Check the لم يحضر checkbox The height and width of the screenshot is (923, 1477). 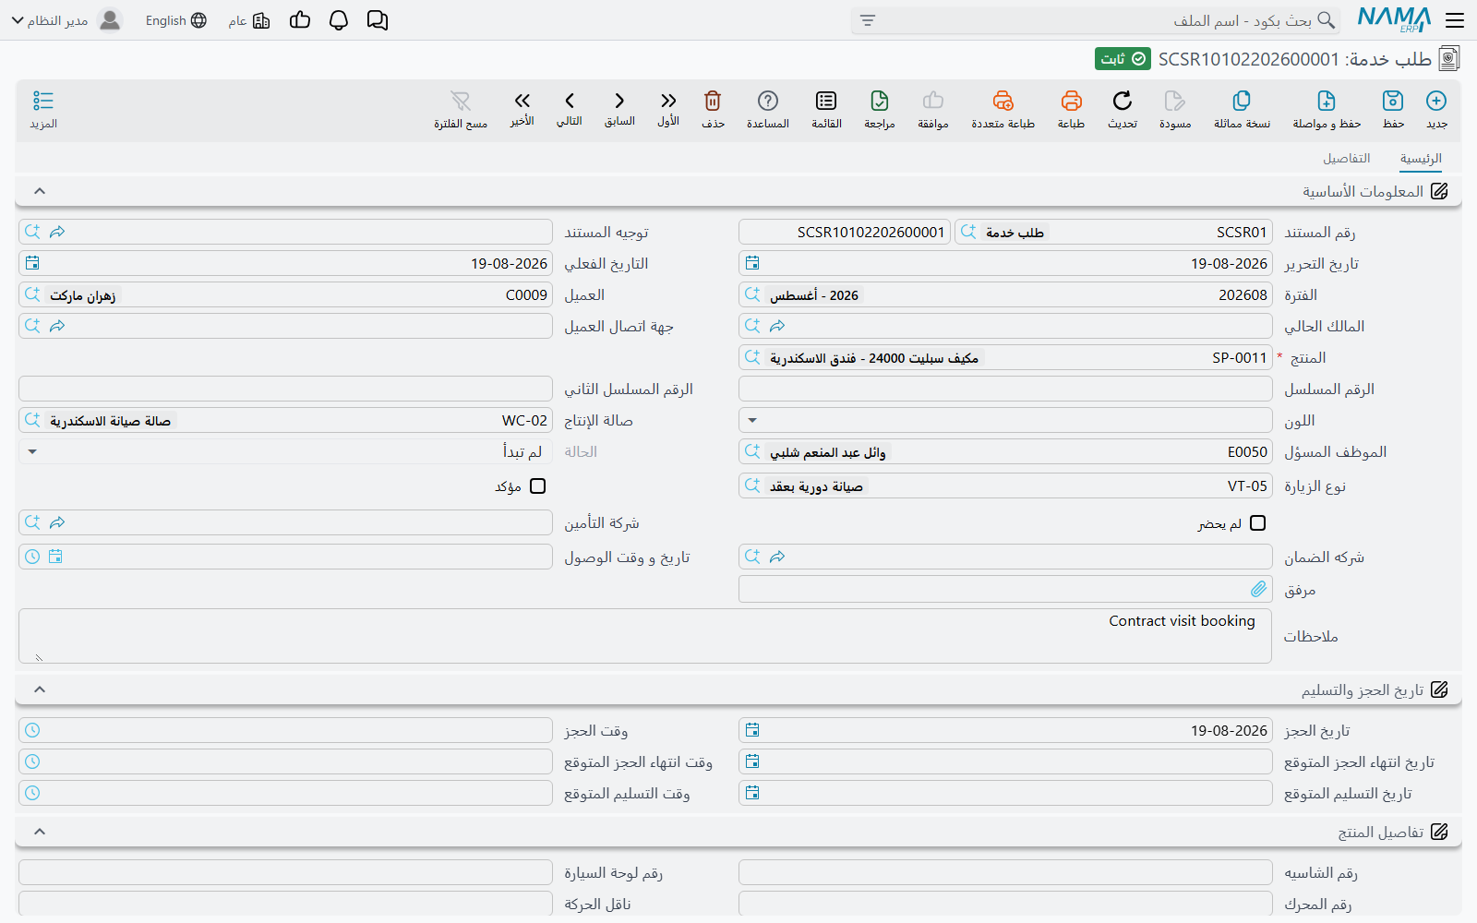click(x=1257, y=523)
